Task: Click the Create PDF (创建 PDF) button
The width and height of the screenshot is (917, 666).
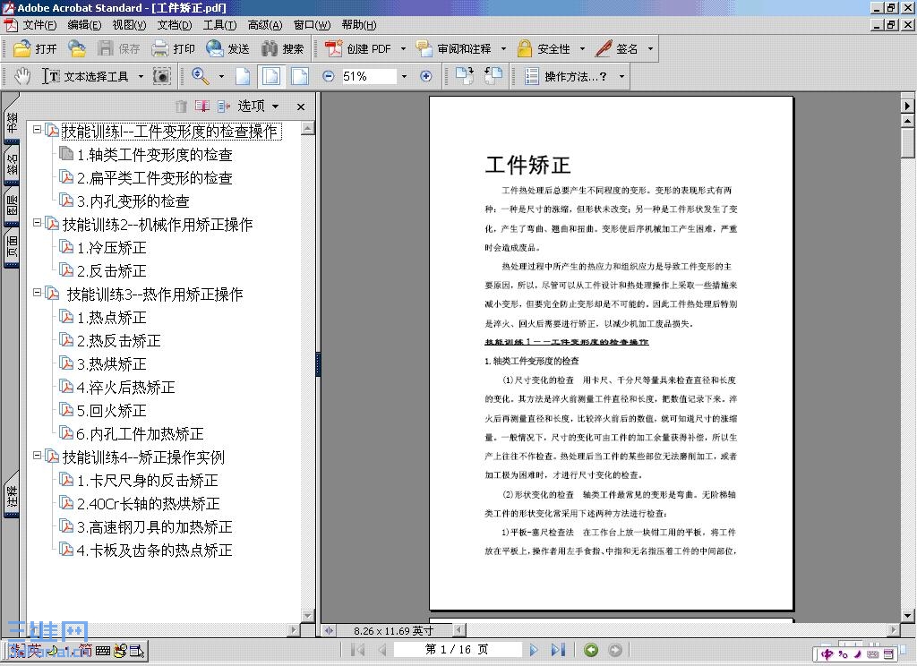Action: (x=358, y=48)
